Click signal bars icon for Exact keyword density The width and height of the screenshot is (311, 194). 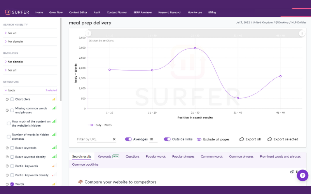click(54, 156)
